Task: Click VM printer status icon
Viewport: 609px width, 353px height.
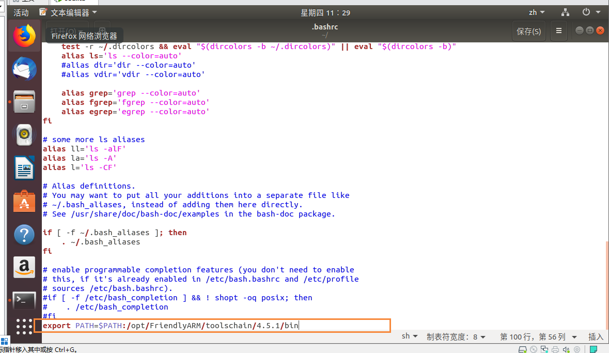Action: coord(555,349)
